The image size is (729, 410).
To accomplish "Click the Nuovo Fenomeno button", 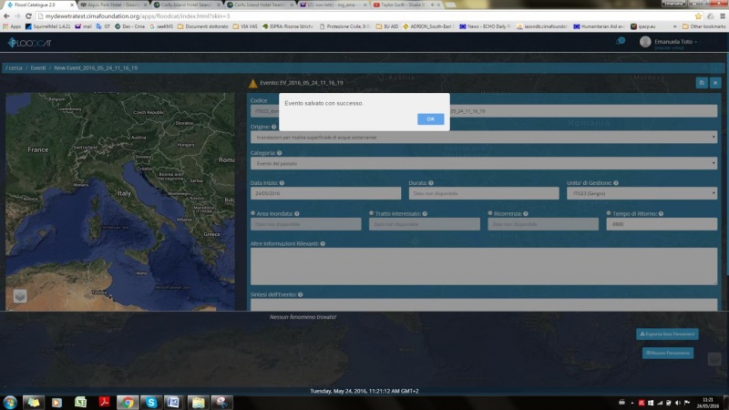I will click(x=668, y=353).
